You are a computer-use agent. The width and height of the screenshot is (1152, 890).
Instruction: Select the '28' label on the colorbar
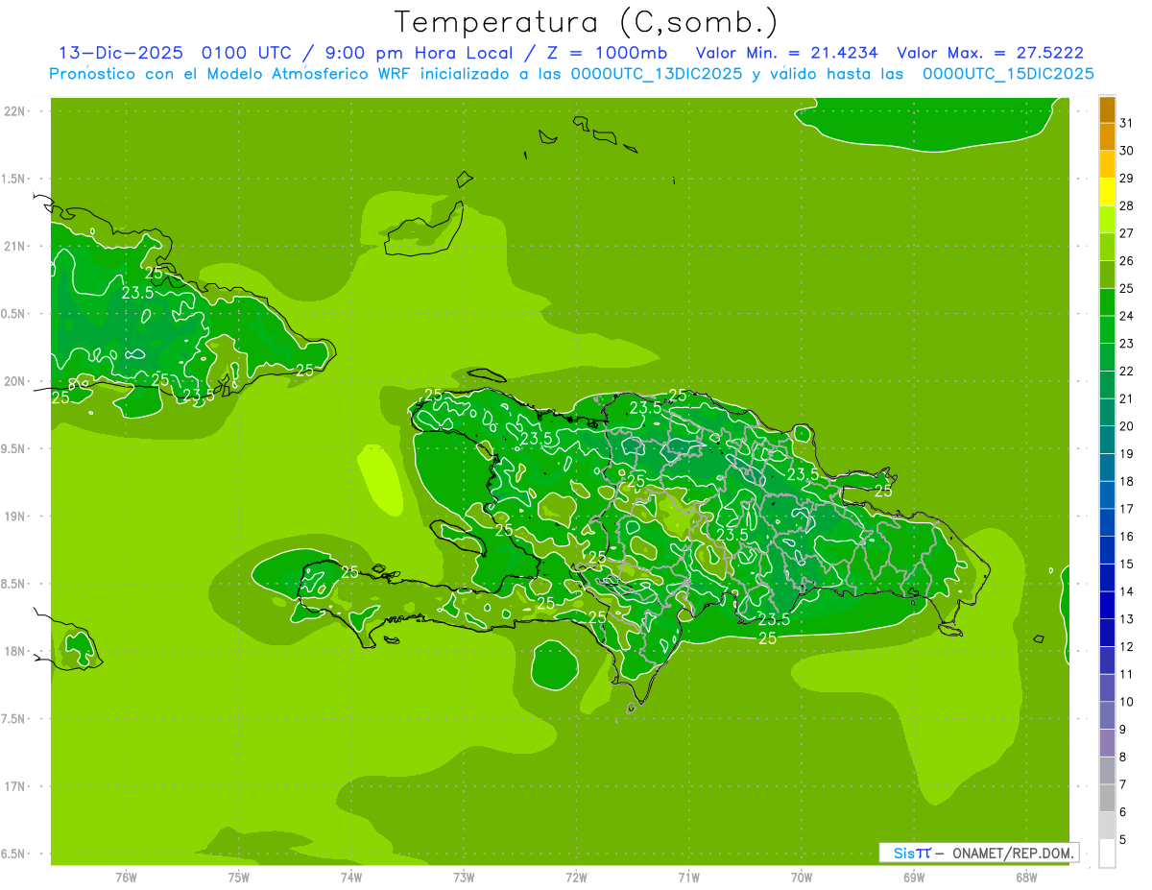pos(1127,205)
